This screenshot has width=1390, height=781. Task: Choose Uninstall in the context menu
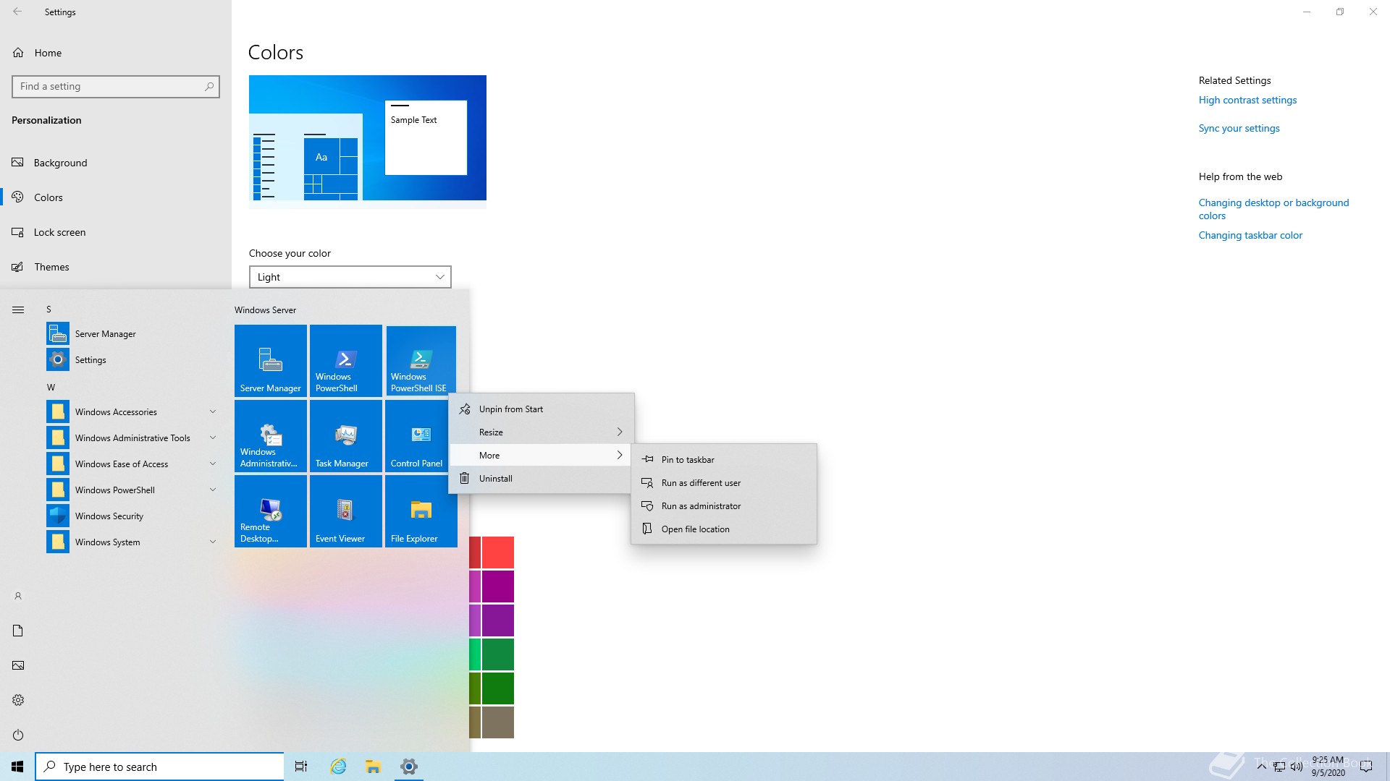click(x=541, y=478)
